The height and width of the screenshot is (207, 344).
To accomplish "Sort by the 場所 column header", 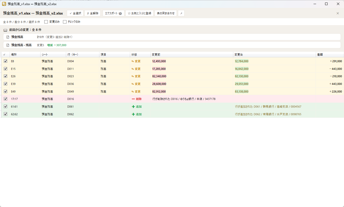I will click(x=25, y=55).
